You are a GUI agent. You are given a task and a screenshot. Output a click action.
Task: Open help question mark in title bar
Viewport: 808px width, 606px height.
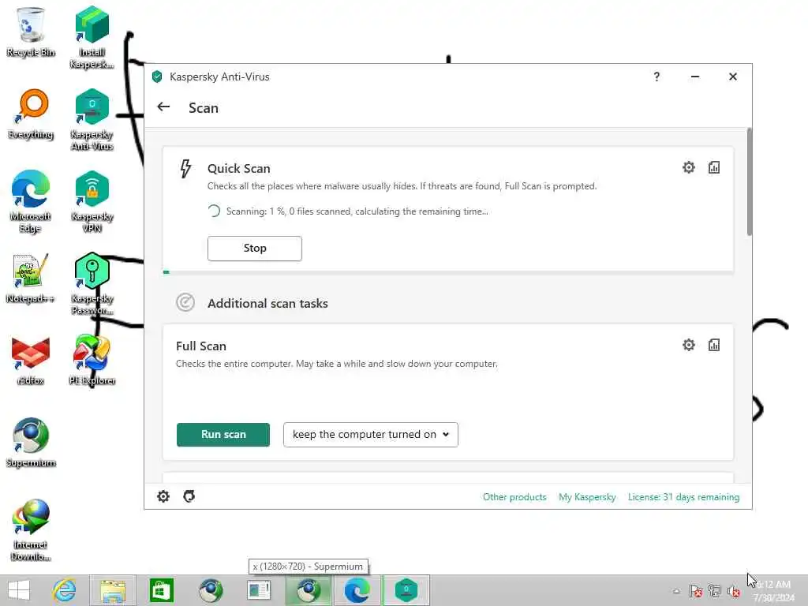tap(656, 77)
